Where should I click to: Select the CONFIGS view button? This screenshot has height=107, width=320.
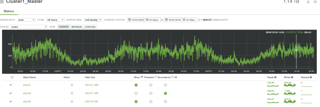click(90, 27)
